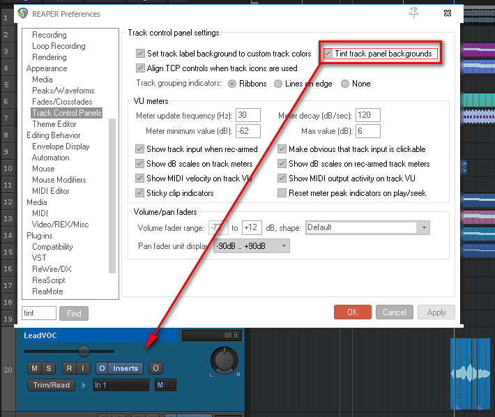Select Track Control Panels page

coord(67,113)
